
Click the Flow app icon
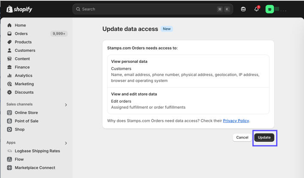(9, 159)
